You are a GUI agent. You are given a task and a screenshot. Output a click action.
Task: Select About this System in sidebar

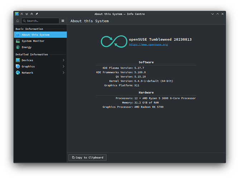click(x=40, y=35)
